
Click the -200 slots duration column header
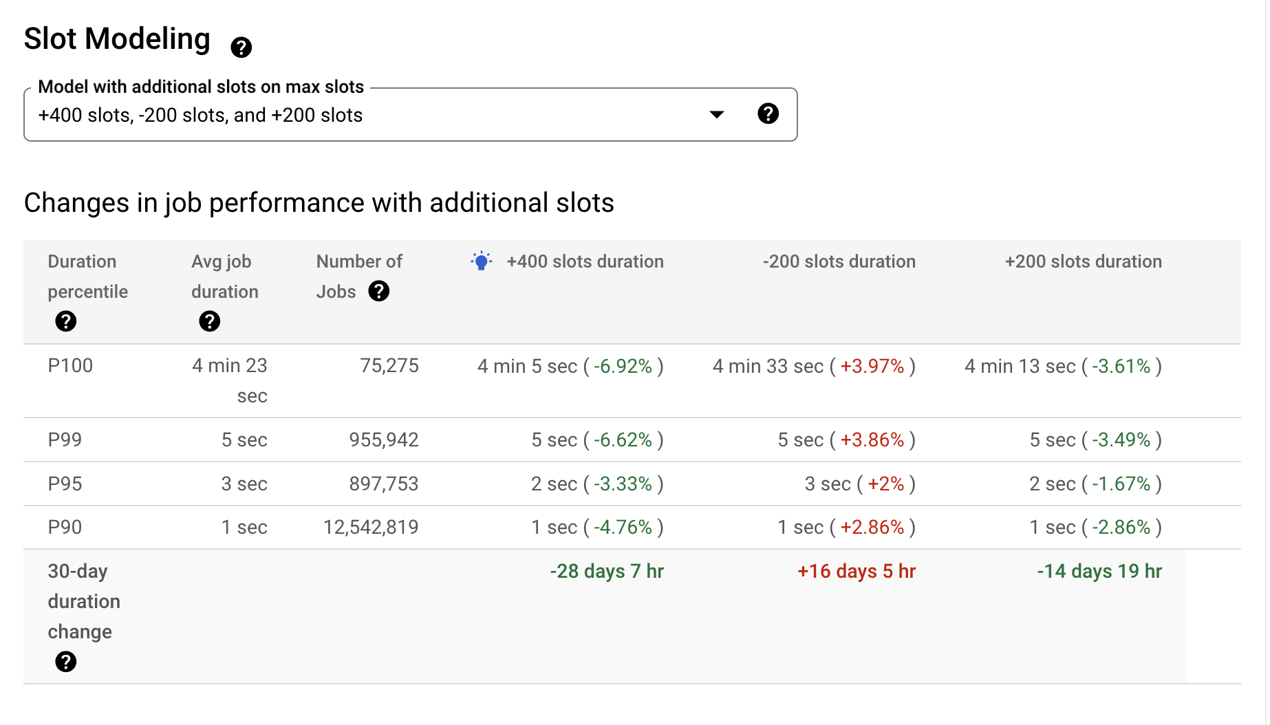pos(839,261)
